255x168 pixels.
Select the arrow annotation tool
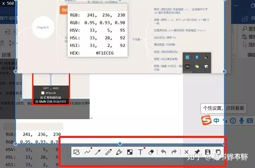[98, 152]
